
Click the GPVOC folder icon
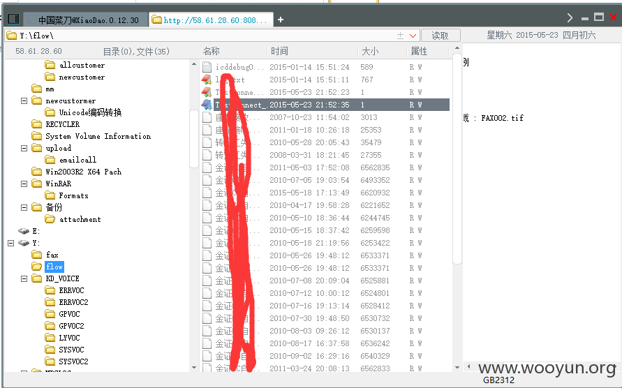(x=50, y=314)
